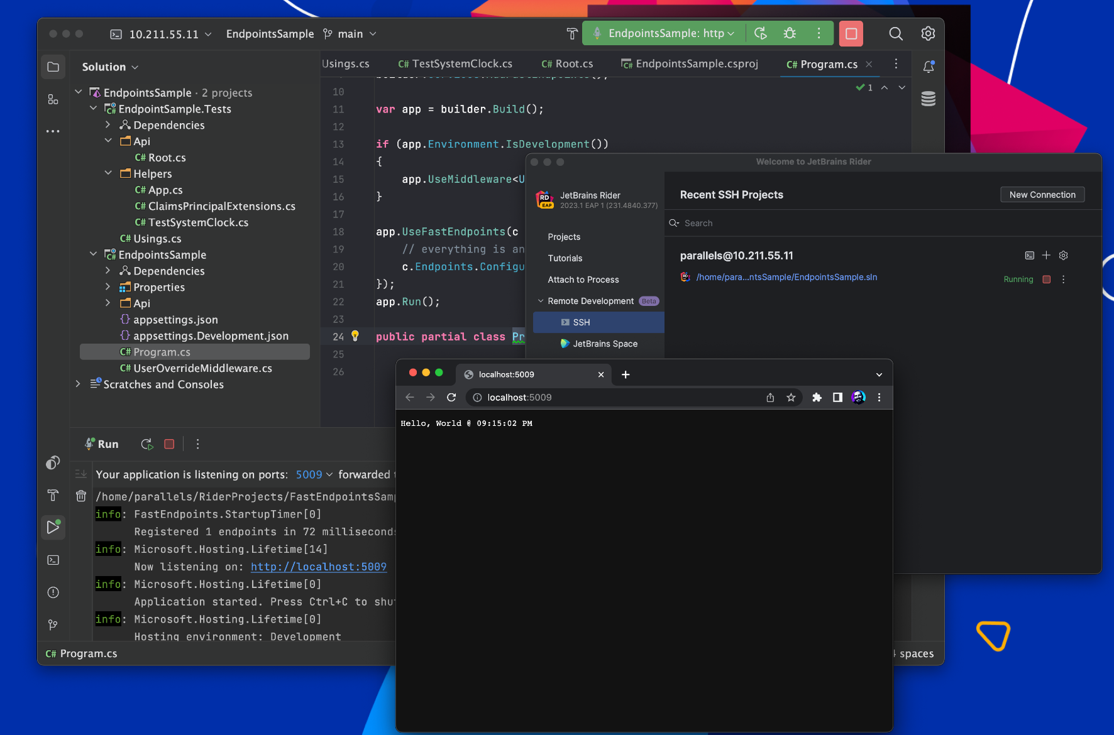Viewport: 1114px width, 735px height.
Task: Open Run panel more options menu
Action: pos(197,444)
